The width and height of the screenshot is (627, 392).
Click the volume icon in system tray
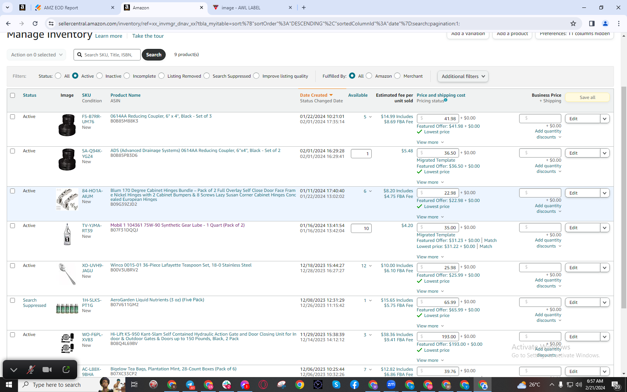[579, 385]
